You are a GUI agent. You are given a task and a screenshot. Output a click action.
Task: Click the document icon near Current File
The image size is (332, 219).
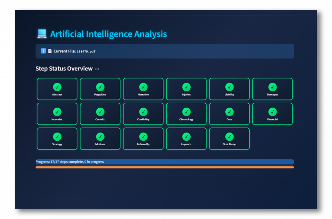(x=50, y=51)
